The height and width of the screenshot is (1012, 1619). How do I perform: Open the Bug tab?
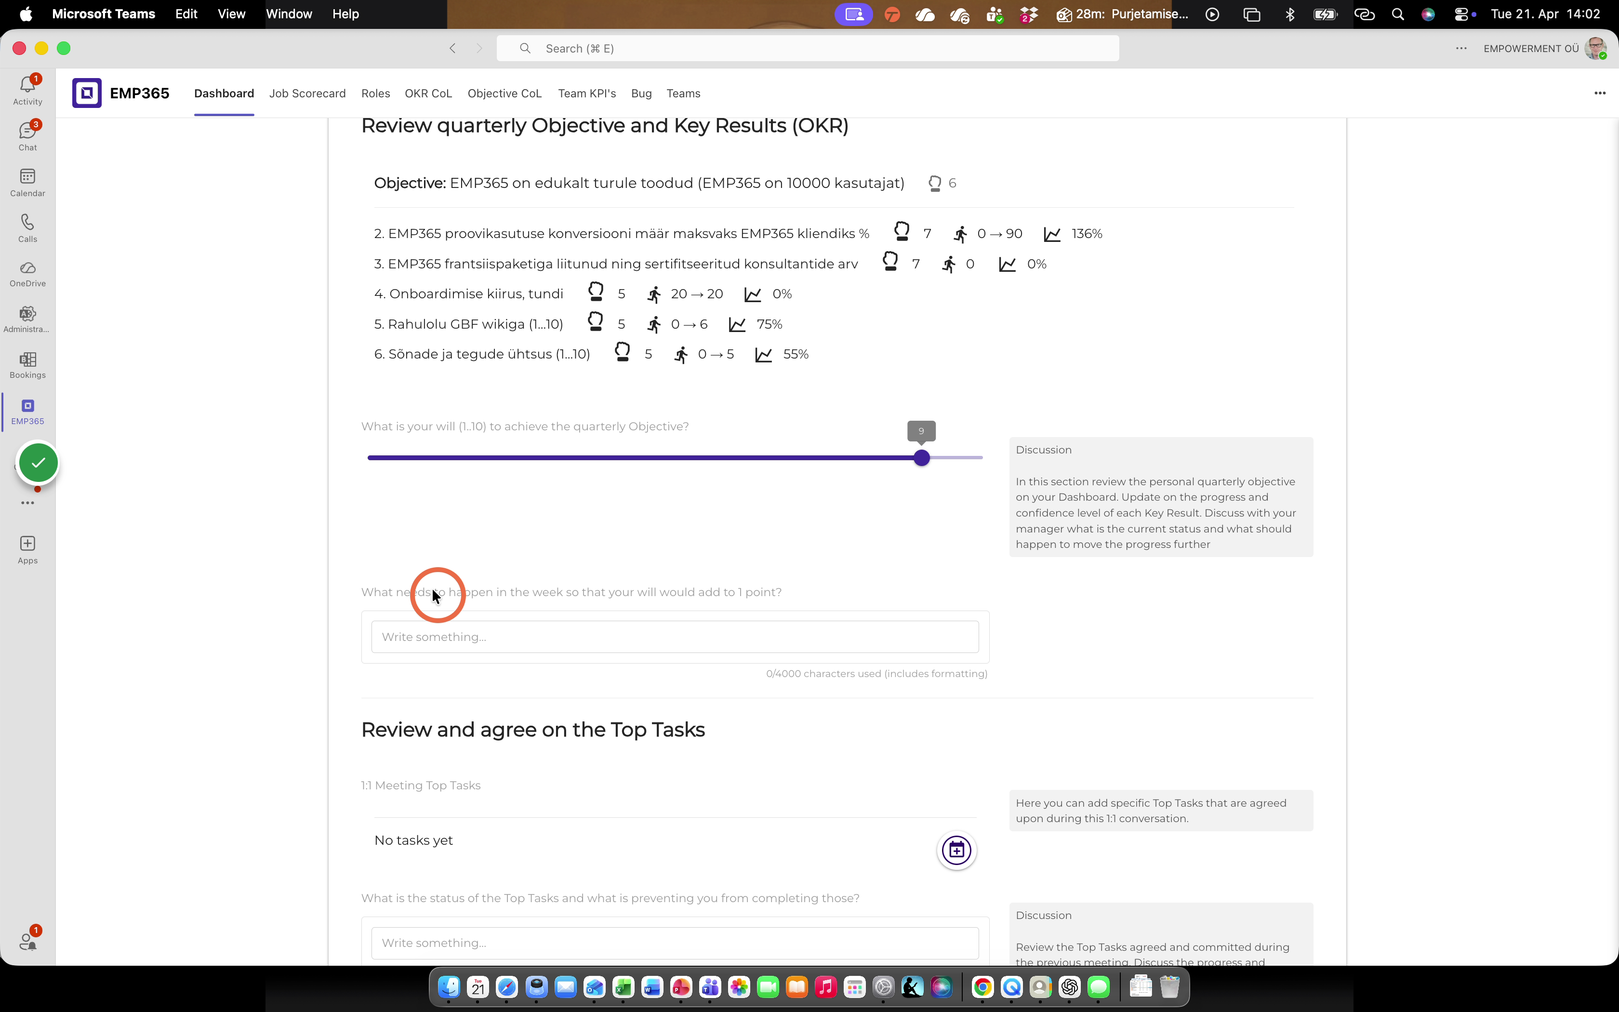(x=641, y=93)
